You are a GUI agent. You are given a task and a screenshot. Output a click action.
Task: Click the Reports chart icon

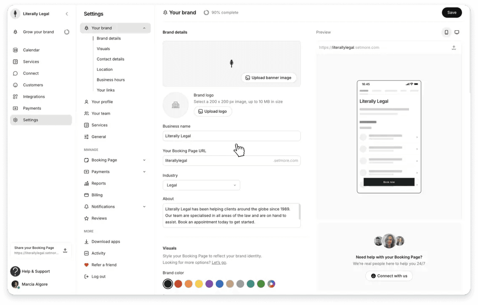pos(86,184)
